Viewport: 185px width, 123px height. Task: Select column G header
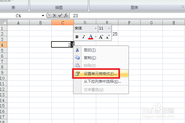pyautogui.click(x=151, y=22)
